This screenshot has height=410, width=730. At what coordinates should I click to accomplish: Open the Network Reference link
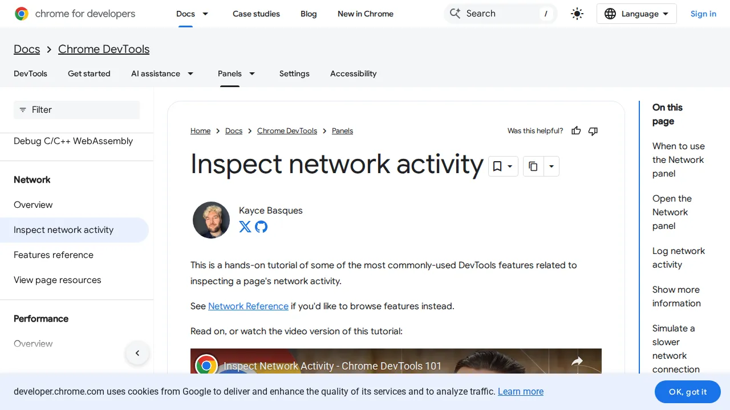click(248, 306)
